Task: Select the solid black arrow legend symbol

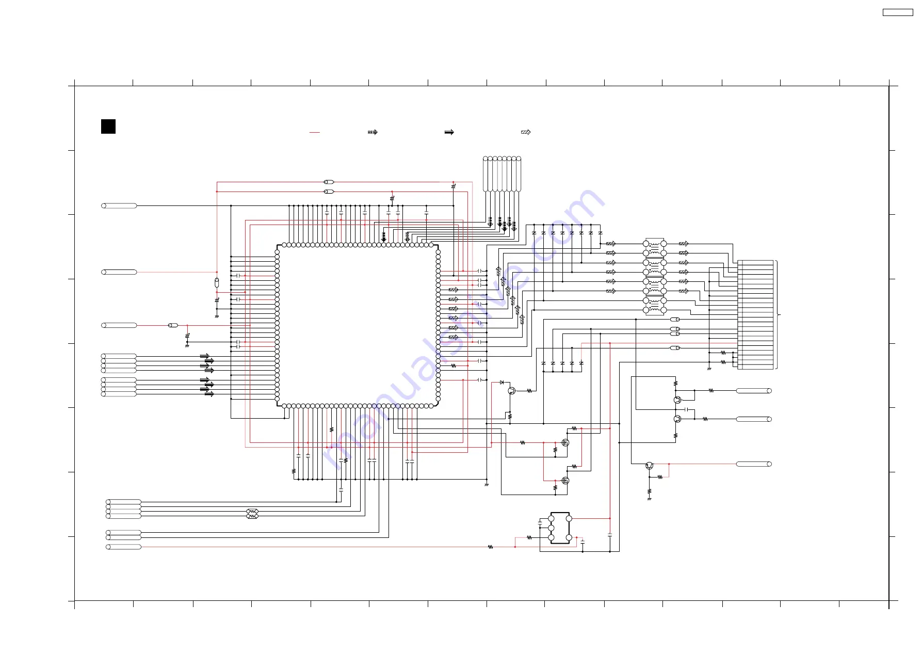Action: pos(449,132)
